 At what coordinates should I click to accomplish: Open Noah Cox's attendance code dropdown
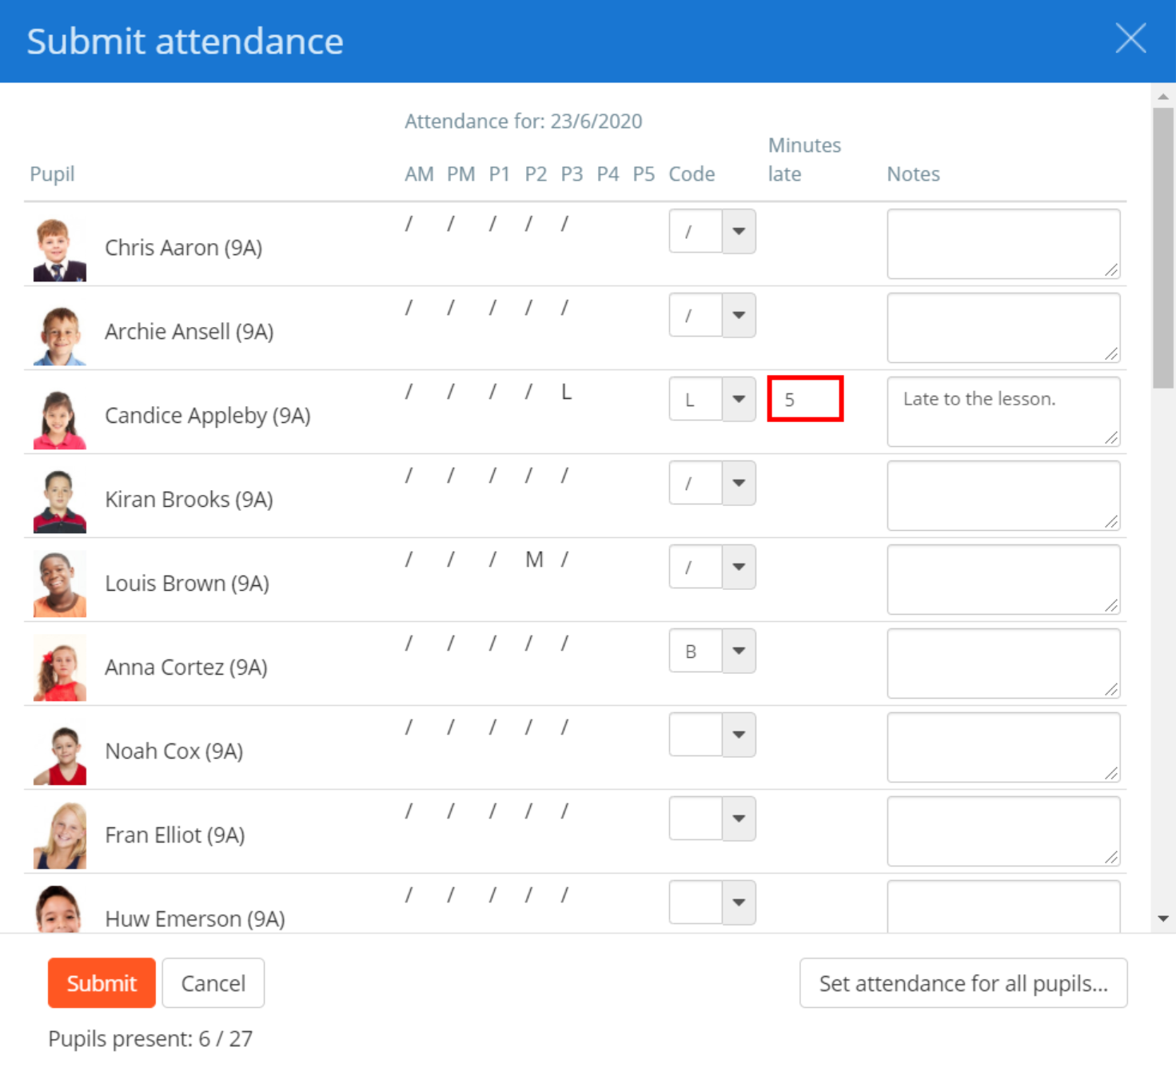pyautogui.click(x=737, y=735)
